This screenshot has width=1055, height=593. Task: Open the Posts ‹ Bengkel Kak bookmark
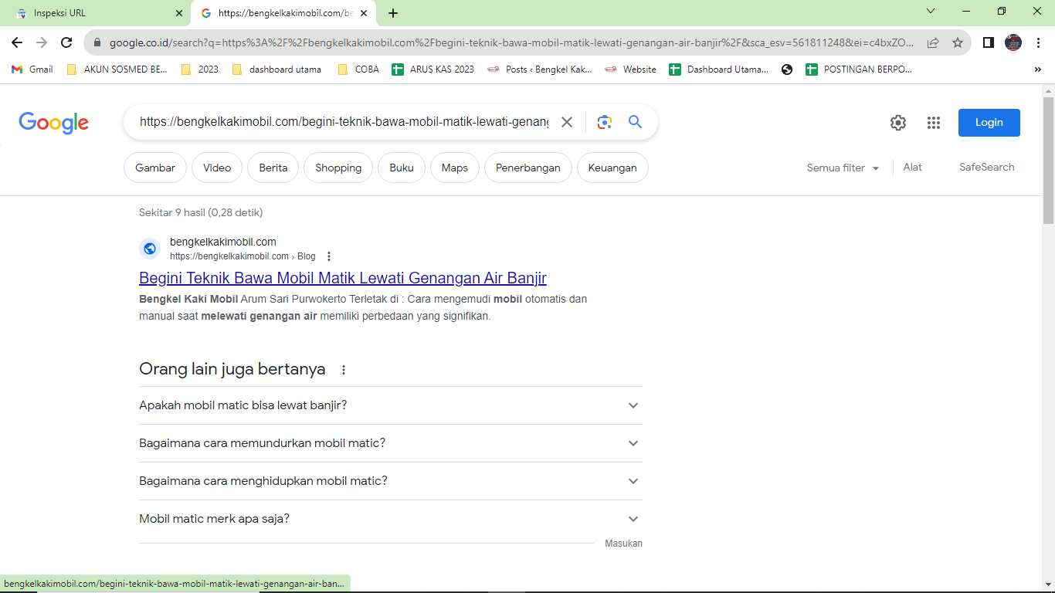540,69
